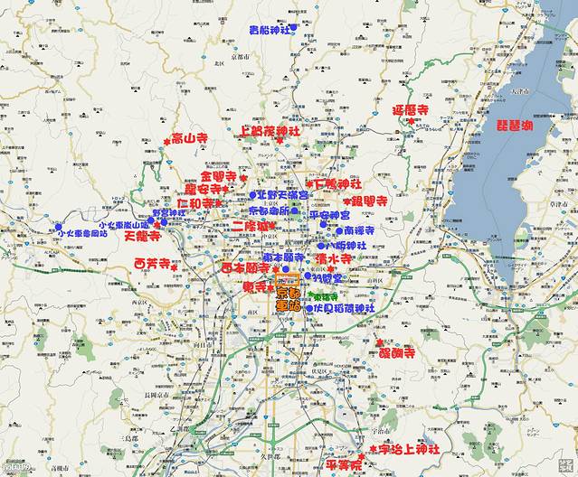Click the green star marker for 東福寺

click(x=308, y=296)
